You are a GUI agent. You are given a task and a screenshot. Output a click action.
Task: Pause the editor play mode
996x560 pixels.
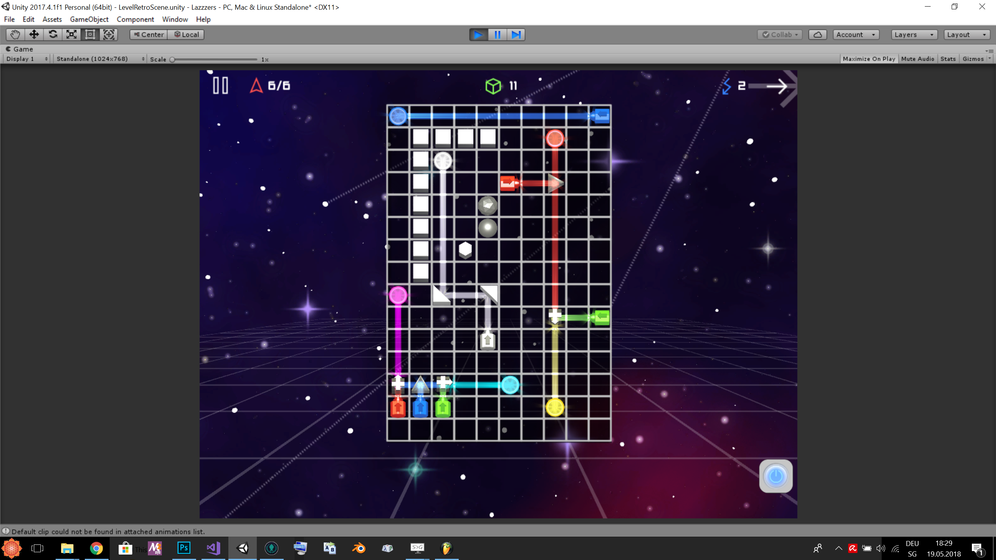[497, 35]
